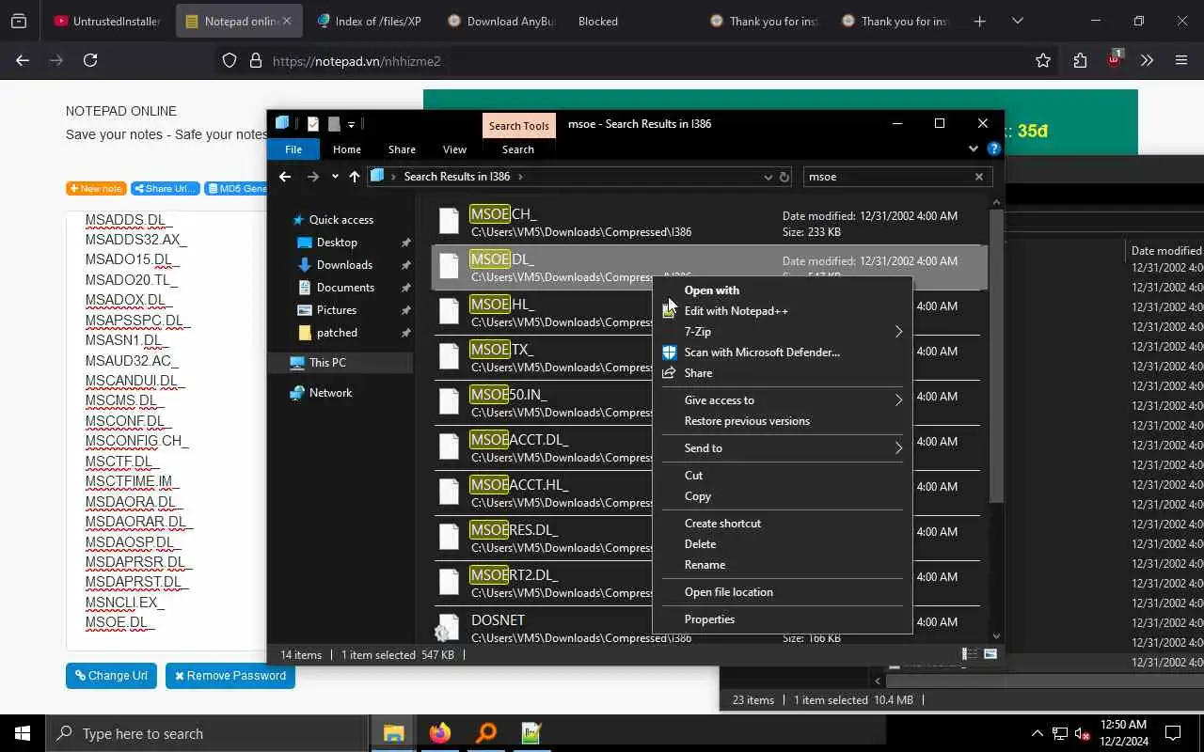Choose Properties in the context menu
This screenshot has width=1204, height=752.
tap(709, 619)
